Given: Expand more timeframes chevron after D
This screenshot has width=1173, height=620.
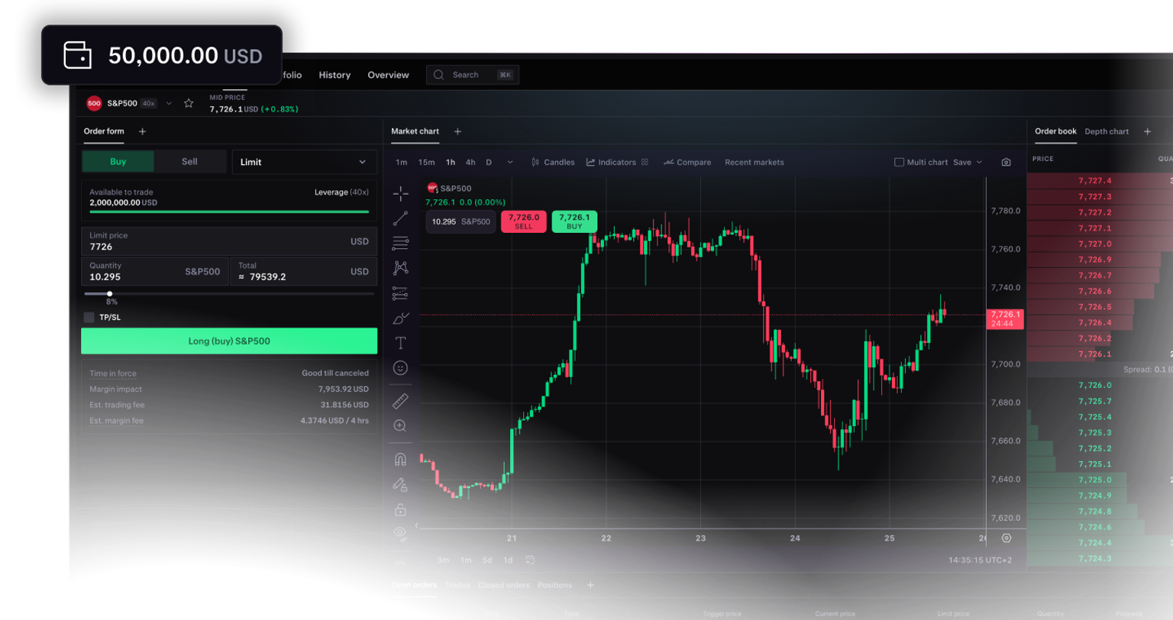Looking at the screenshot, I should pos(510,163).
